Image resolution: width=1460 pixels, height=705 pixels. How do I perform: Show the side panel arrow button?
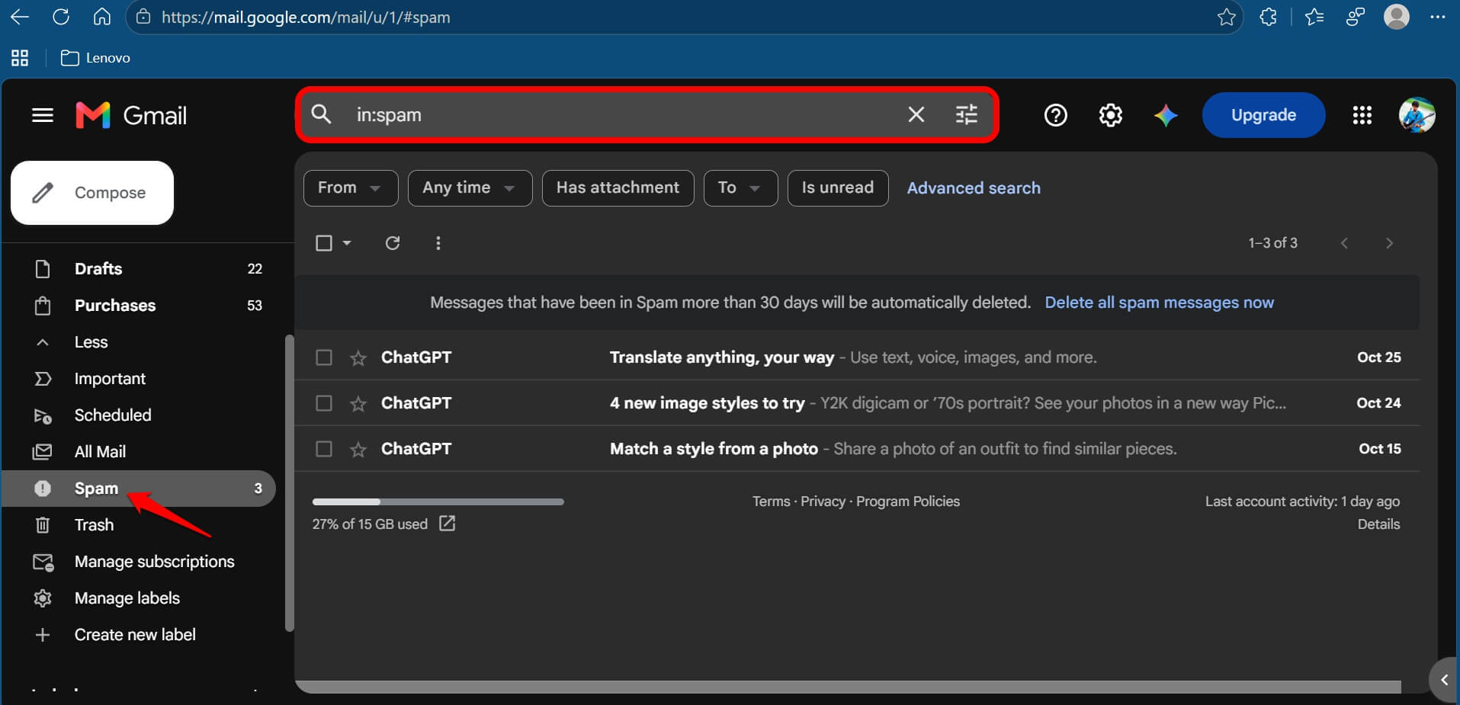point(1444,680)
